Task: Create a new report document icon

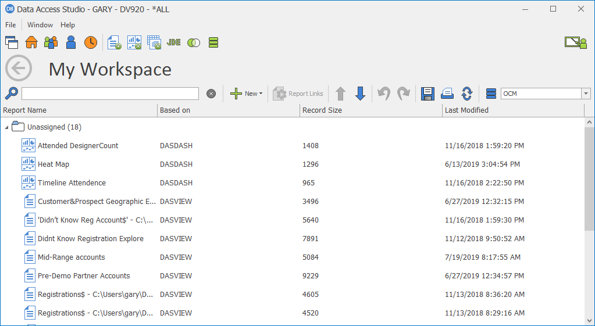Action: (x=114, y=42)
